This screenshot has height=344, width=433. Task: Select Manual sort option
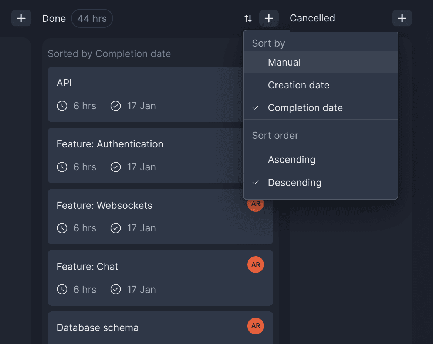320,62
